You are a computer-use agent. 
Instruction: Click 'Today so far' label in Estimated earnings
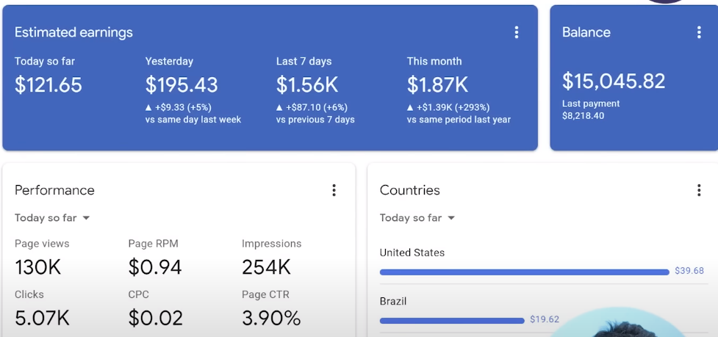coord(44,61)
